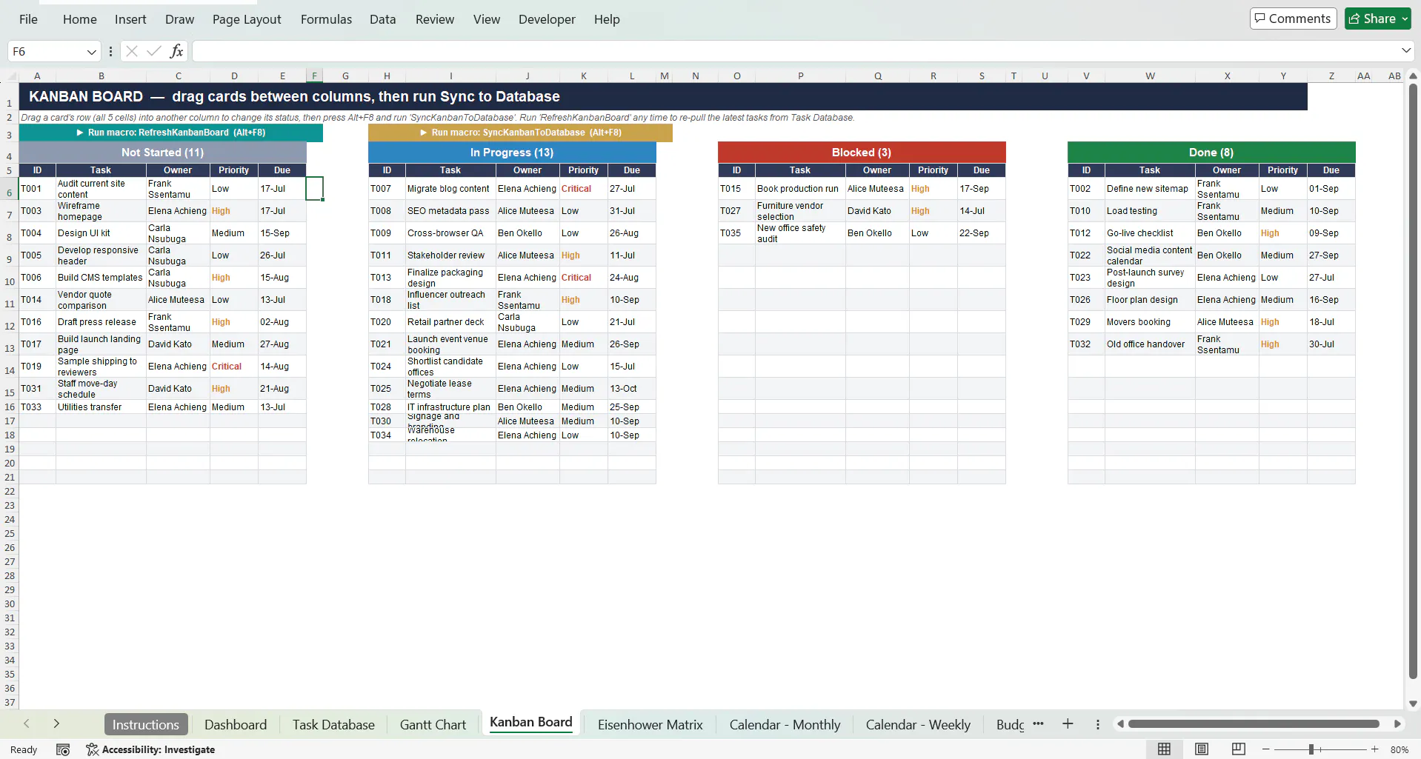This screenshot has width=1421, height=759.
Task: Switch to Page Break Preview icon
Action: tap(1238, 749)
